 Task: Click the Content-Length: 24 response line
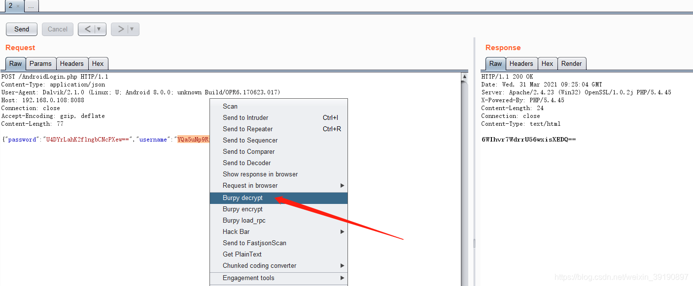(x=513, y=108)
